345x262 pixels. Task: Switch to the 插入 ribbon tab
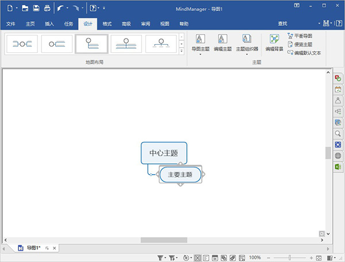[49, 24]
